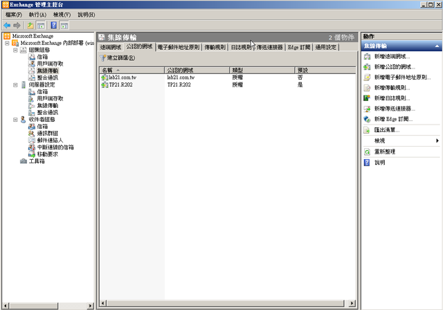Collapse the 組織組態 tree node
Screen dimensions: 443x310
click(x=15, y=50)
